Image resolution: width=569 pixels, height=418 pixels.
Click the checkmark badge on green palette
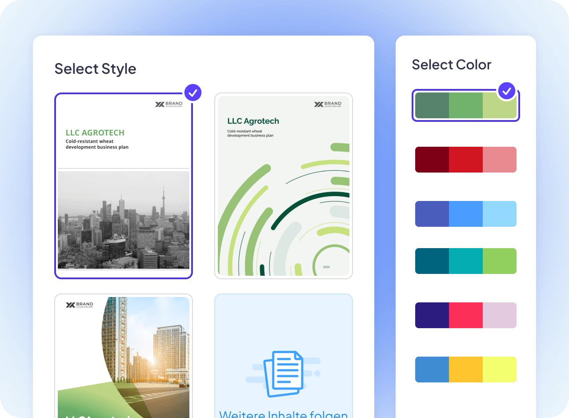click(507, 91)
